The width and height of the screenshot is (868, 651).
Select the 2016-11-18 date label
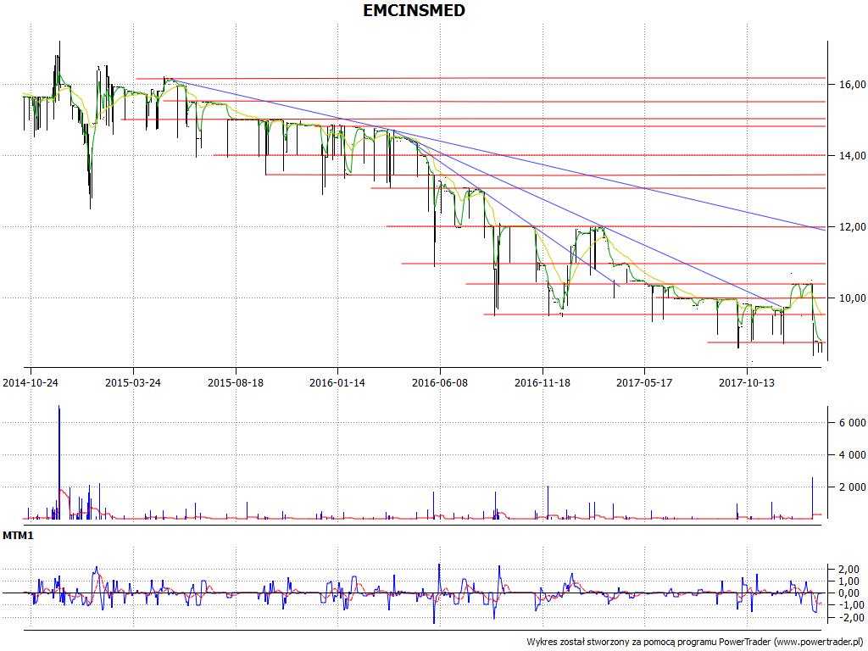coord(542,382)
